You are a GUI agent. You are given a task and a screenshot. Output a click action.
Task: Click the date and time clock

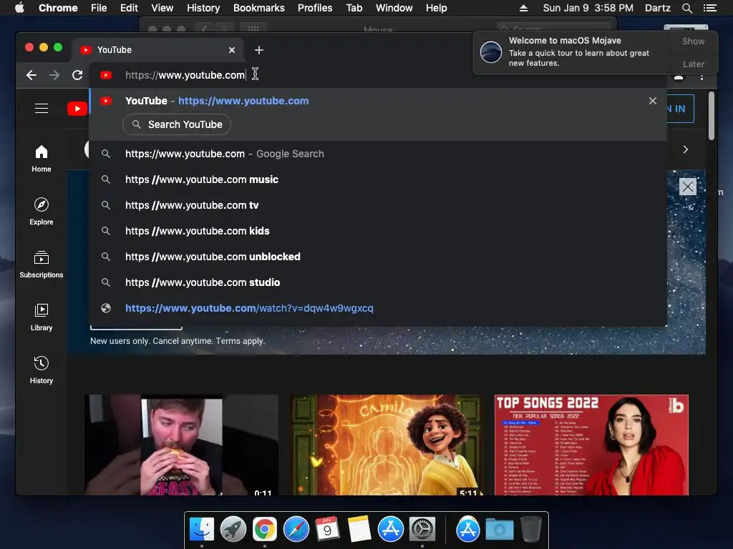(x=588, y=8)
